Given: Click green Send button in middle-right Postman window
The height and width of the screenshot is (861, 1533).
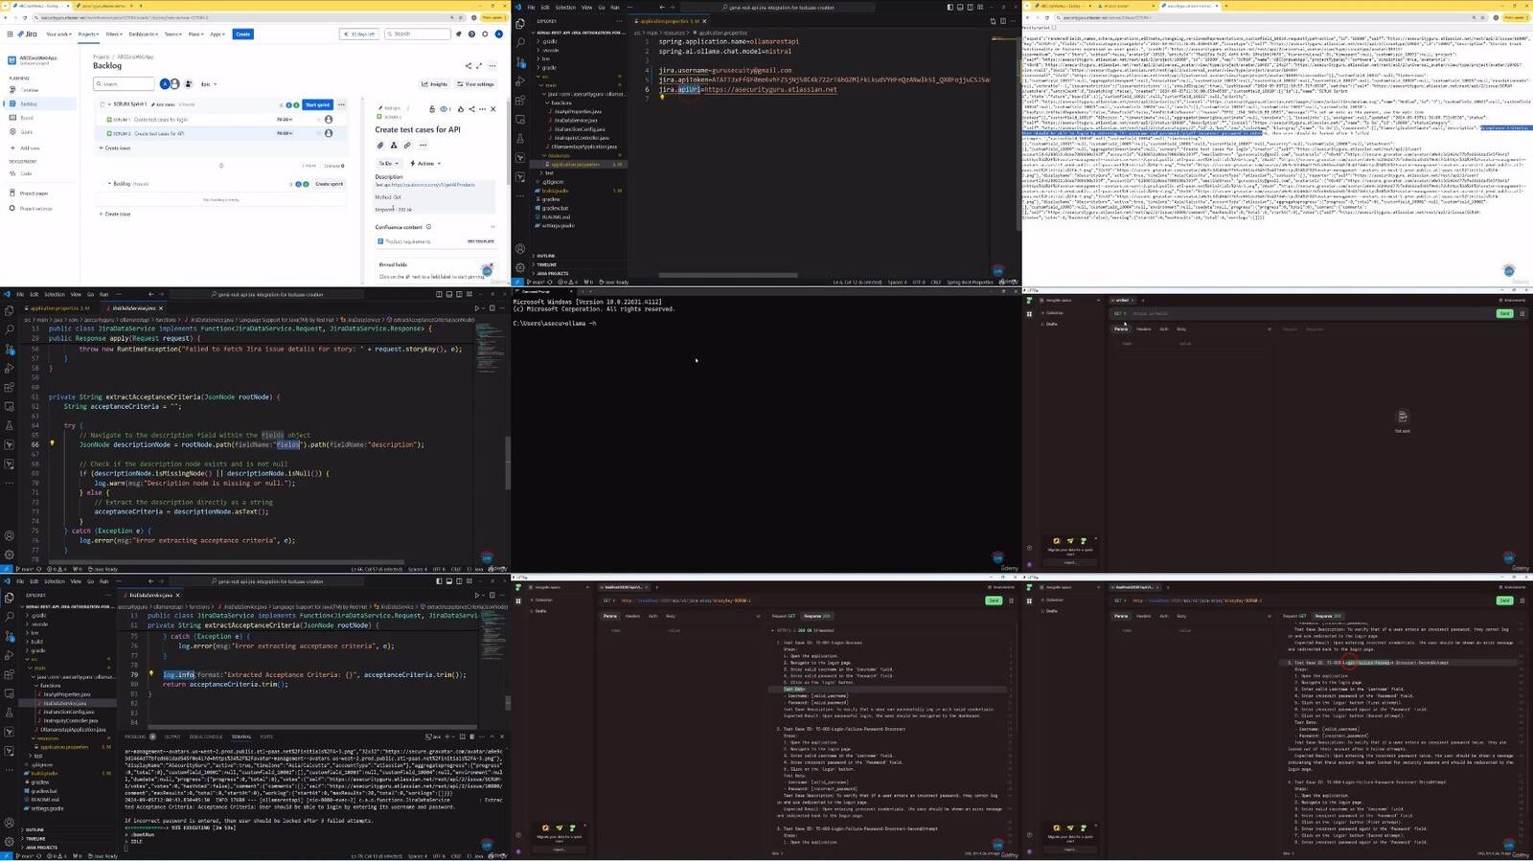Looking at the screenshot, I should (1504, 313).
